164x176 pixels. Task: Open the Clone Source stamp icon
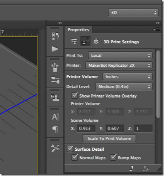55,98
